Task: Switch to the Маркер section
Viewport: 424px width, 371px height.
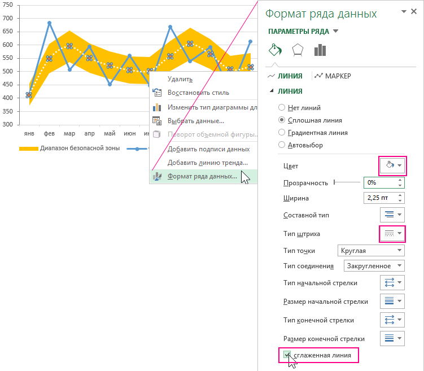Action: (x=335, y=76)
